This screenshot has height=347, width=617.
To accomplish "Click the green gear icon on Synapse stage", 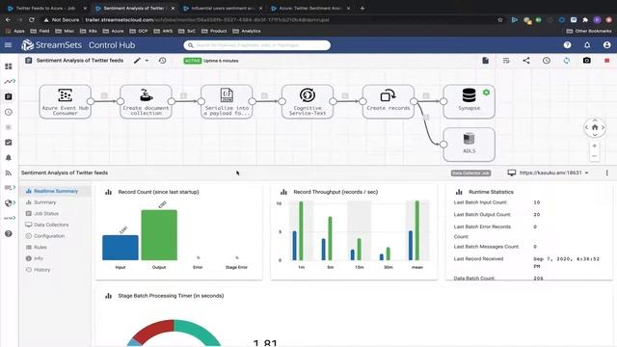I will click(x=486, y=93).
